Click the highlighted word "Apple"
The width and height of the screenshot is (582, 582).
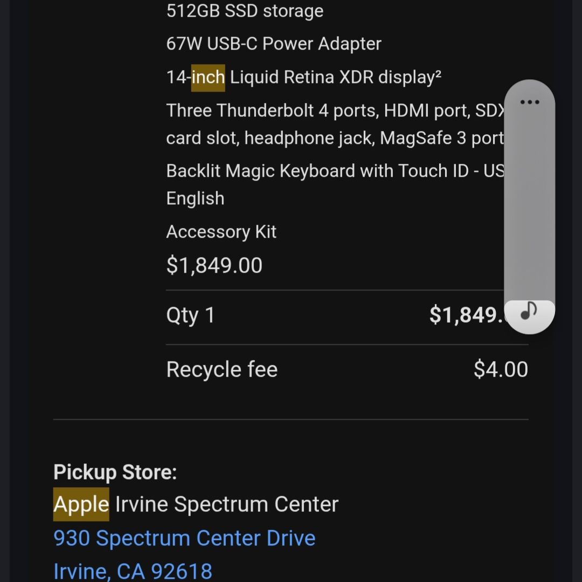point(81,504)
